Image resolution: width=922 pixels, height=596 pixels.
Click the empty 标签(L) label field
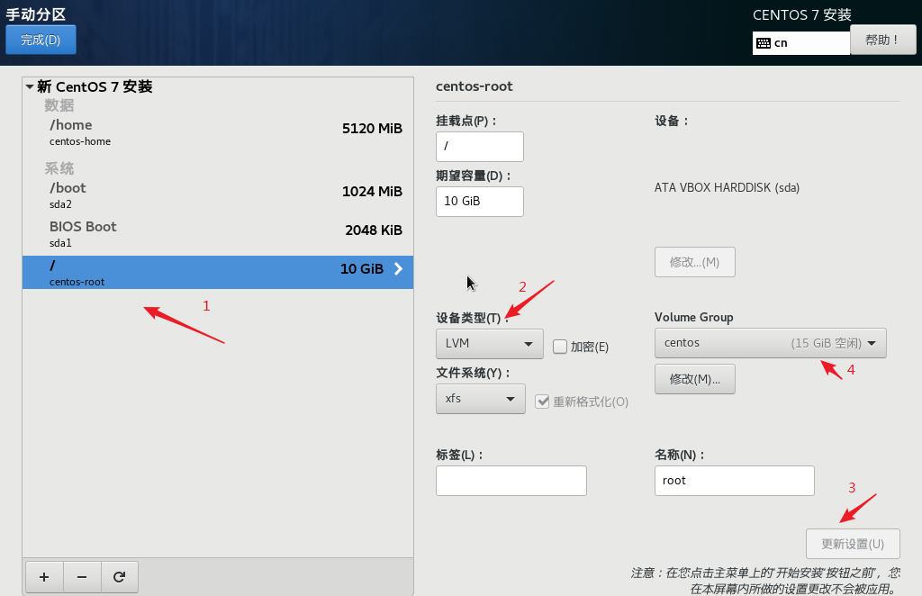click(511, 481)
